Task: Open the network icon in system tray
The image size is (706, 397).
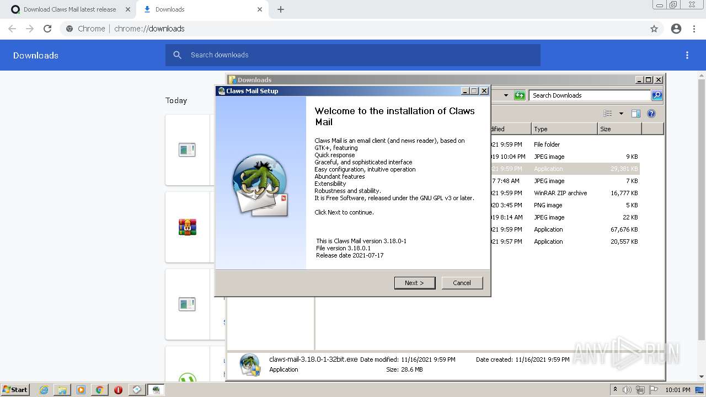Action: click(x=640, y=390)
